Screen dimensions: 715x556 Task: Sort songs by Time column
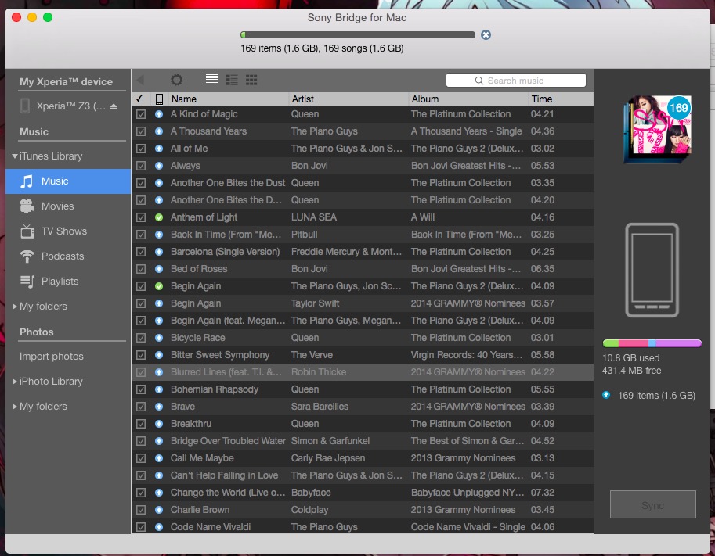(x=561, y=99)
